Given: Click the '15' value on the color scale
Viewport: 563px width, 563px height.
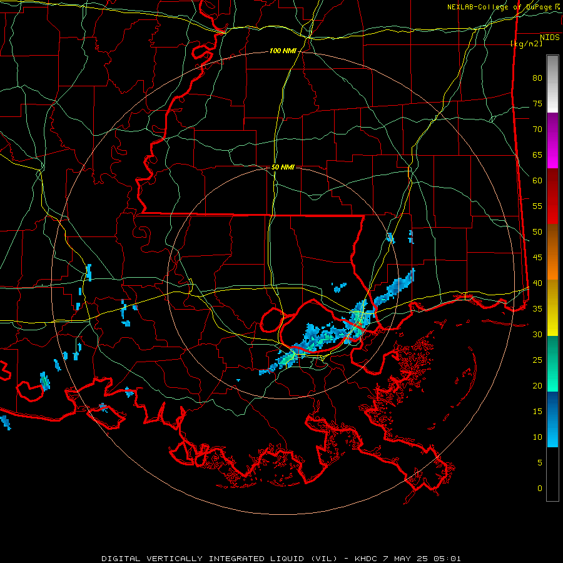Looking at the screenshot, I should tap(537, 412).
